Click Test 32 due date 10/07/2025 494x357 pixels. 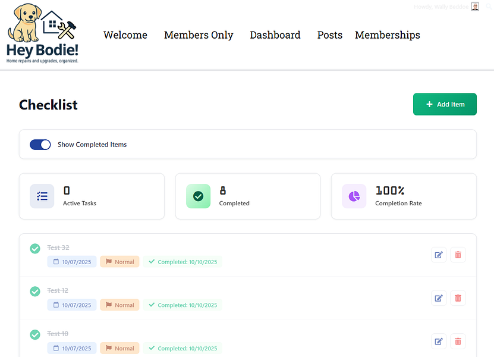72,262
